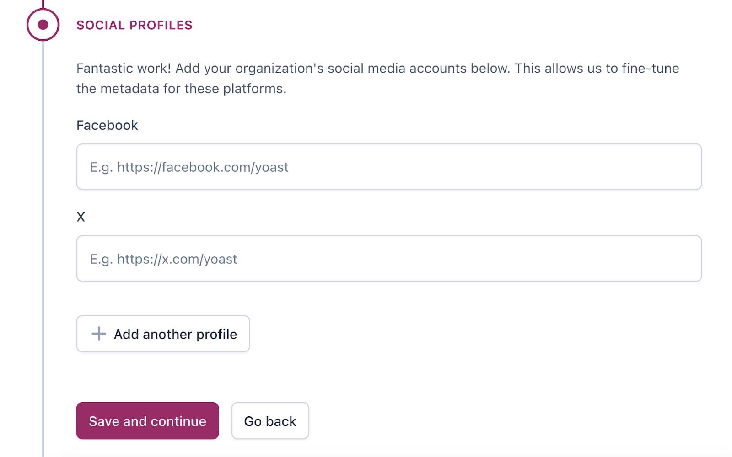
Task: Click the border of the Add another profile button
Action: (163, 316)
